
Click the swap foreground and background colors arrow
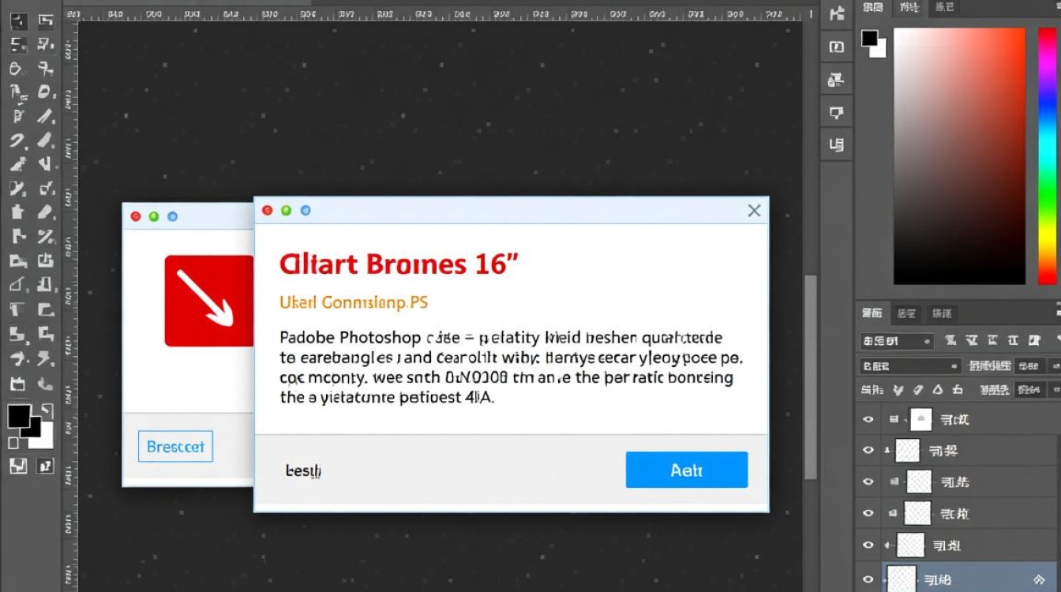[47, 410]
